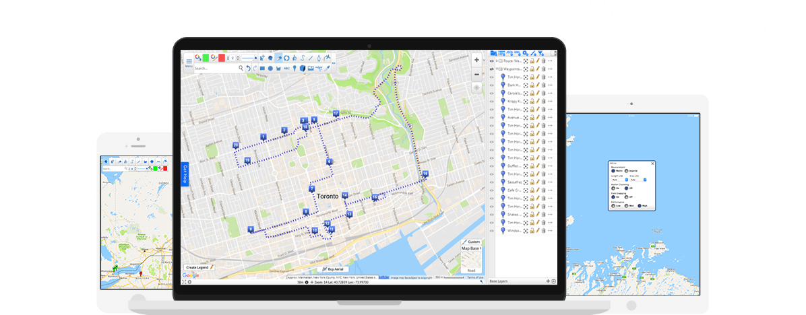This screenshot has width=806, height=315.
Task: Select the marker pin tool
Action: [x=294, y=68]
